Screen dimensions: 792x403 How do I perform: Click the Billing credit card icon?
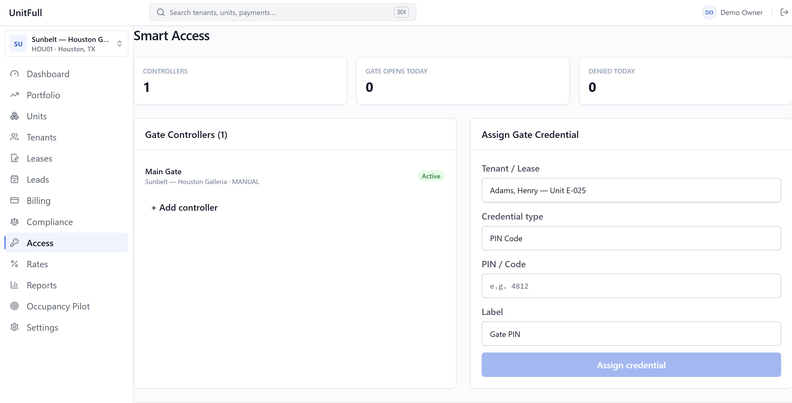click(14, 200)
